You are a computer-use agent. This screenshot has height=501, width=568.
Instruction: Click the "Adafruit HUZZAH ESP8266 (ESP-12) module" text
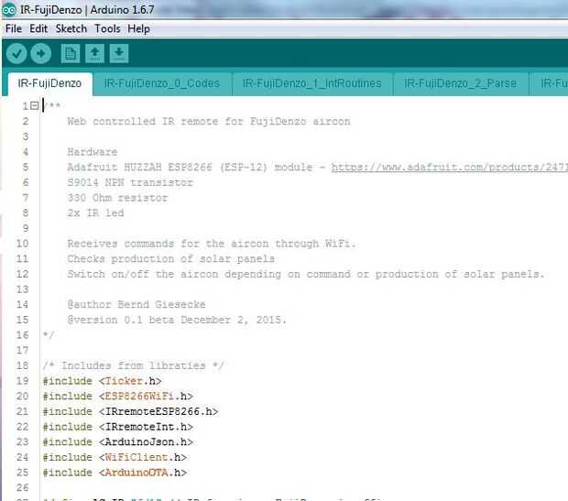coord(190,167)
